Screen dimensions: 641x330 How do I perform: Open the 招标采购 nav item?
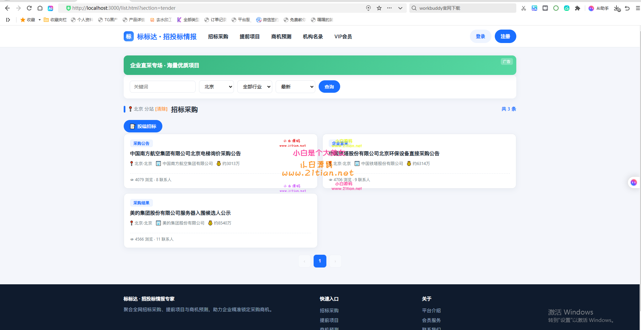(x=218, y=37)
